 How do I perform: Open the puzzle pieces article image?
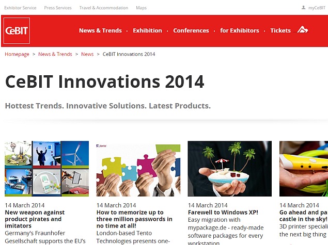pos(138,169)
